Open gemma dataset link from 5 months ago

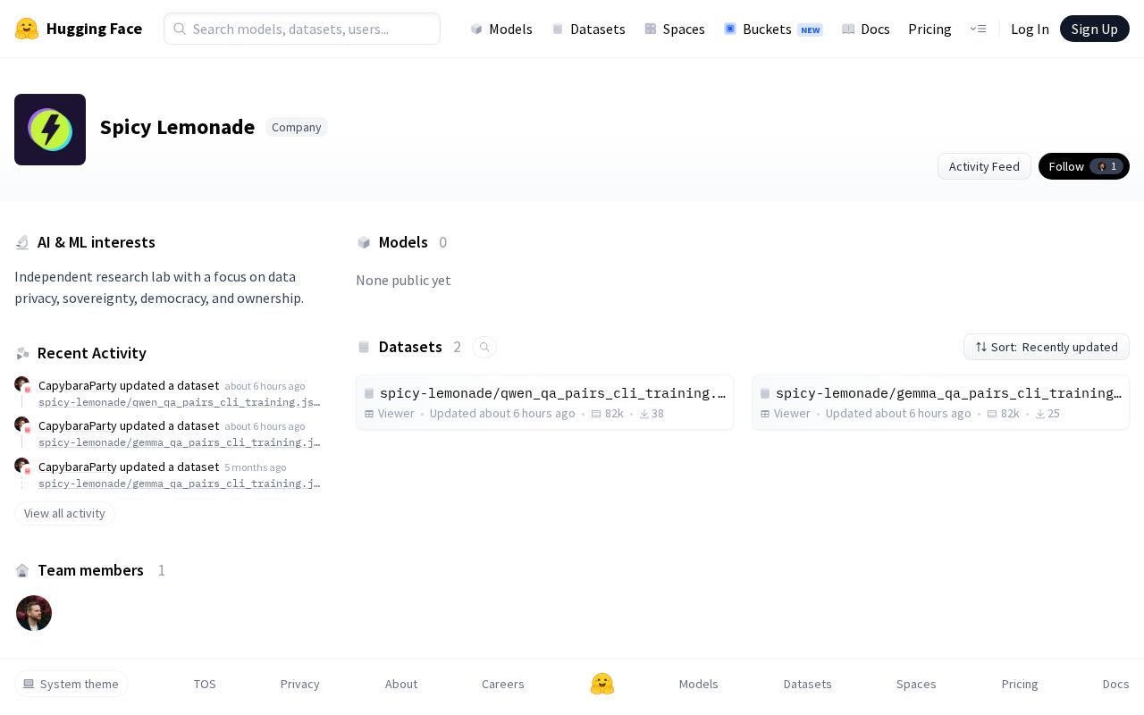click(x=179, y=484)
